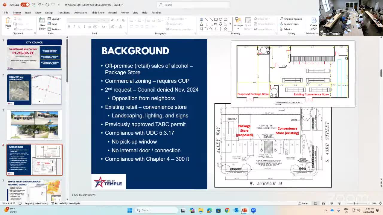Click the Paste clipboard icon
Screen dimensions: 383x215
[8, 21]
